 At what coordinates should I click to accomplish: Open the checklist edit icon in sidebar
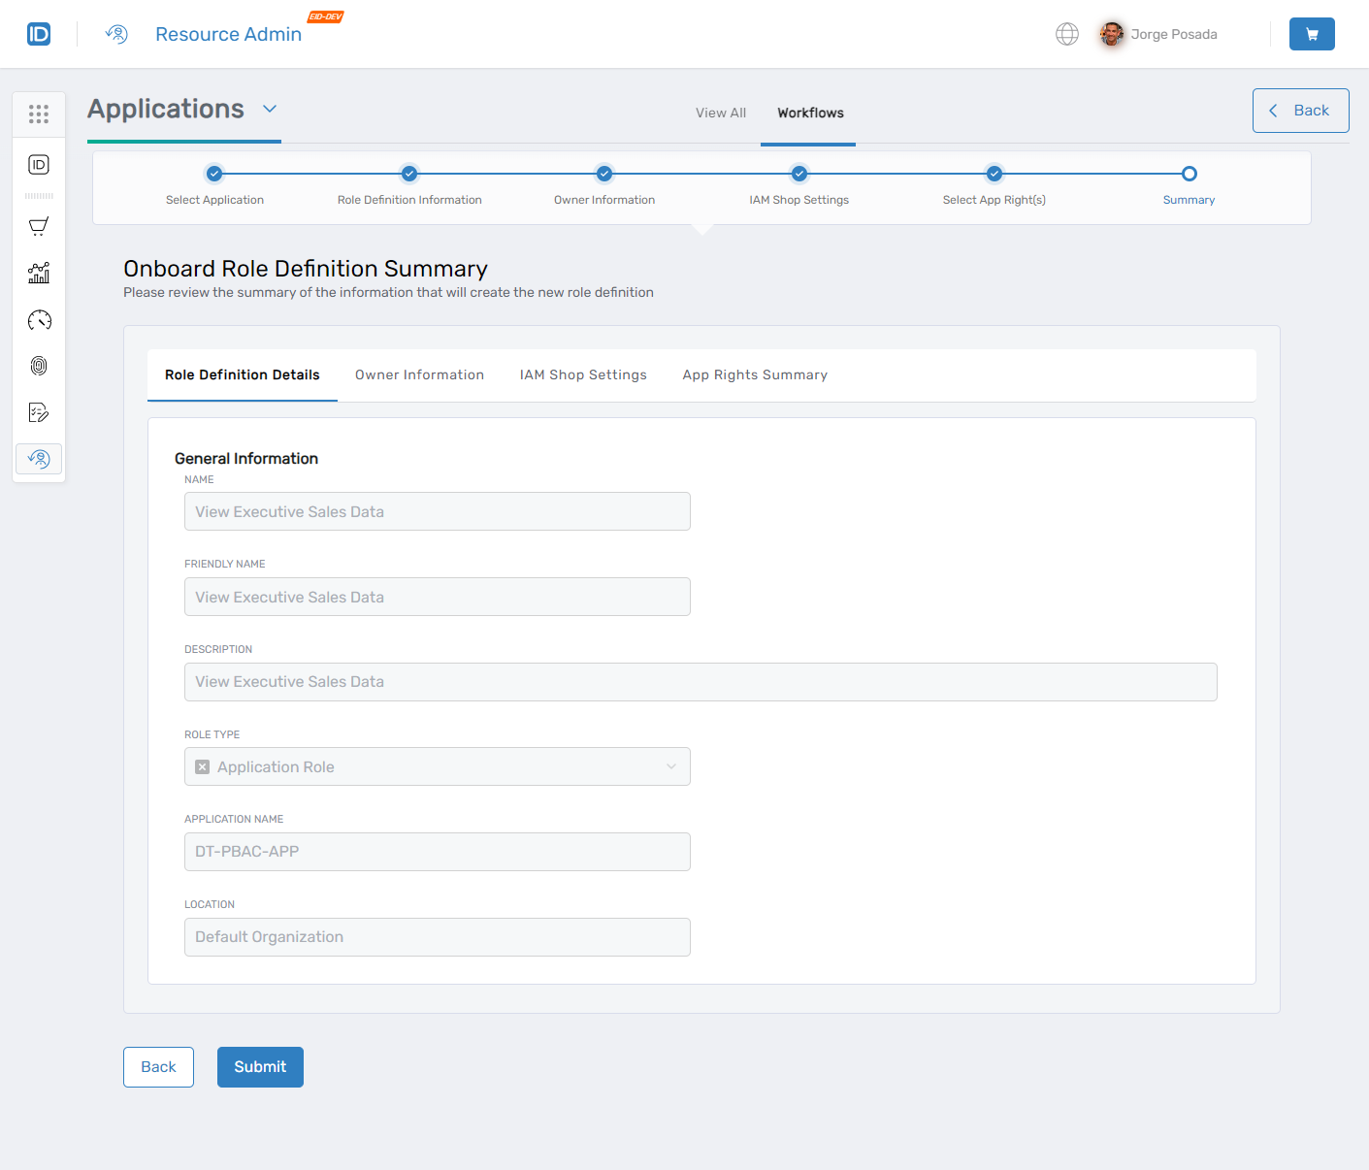[39, 412]
